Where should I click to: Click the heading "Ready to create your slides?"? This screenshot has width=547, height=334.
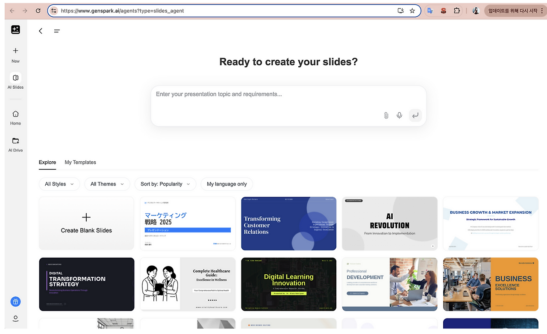click(288, 62)
